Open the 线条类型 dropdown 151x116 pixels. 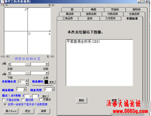[53, 89]
